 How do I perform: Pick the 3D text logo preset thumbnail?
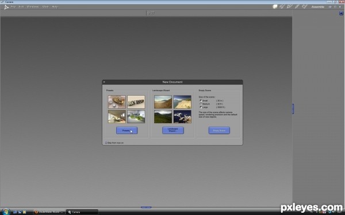coord(136,102)
